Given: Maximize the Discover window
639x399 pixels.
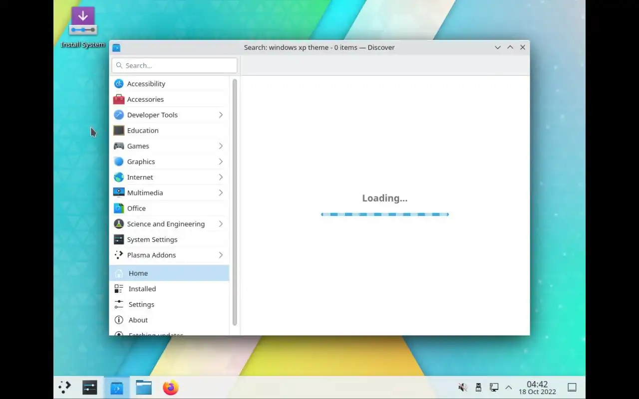Looking at the screenshot, I should pos(510,47).
